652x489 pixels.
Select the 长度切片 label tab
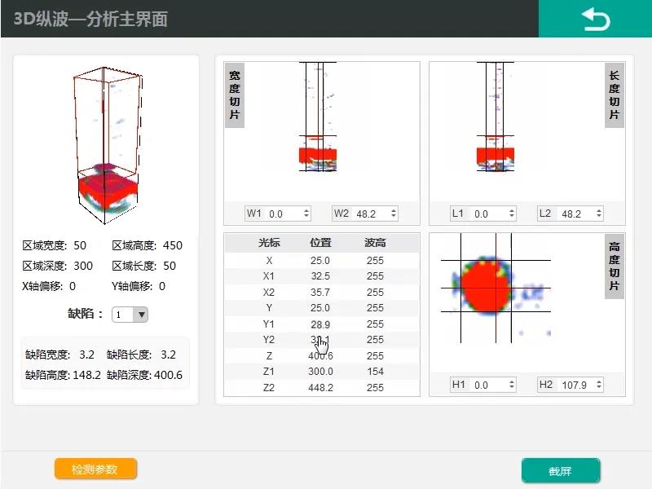(x=615, y=95)
